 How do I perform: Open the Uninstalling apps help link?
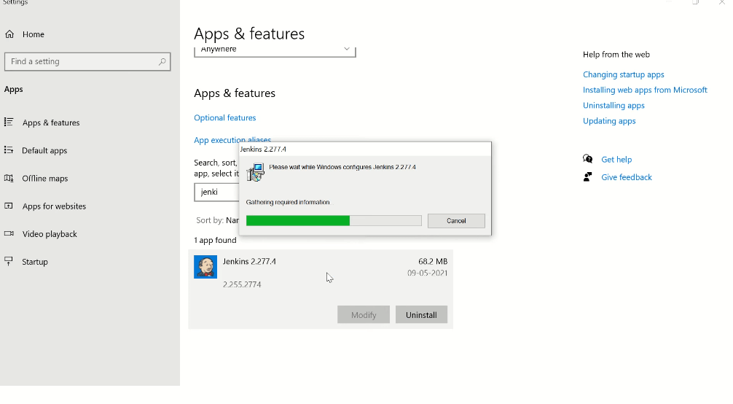614,105
